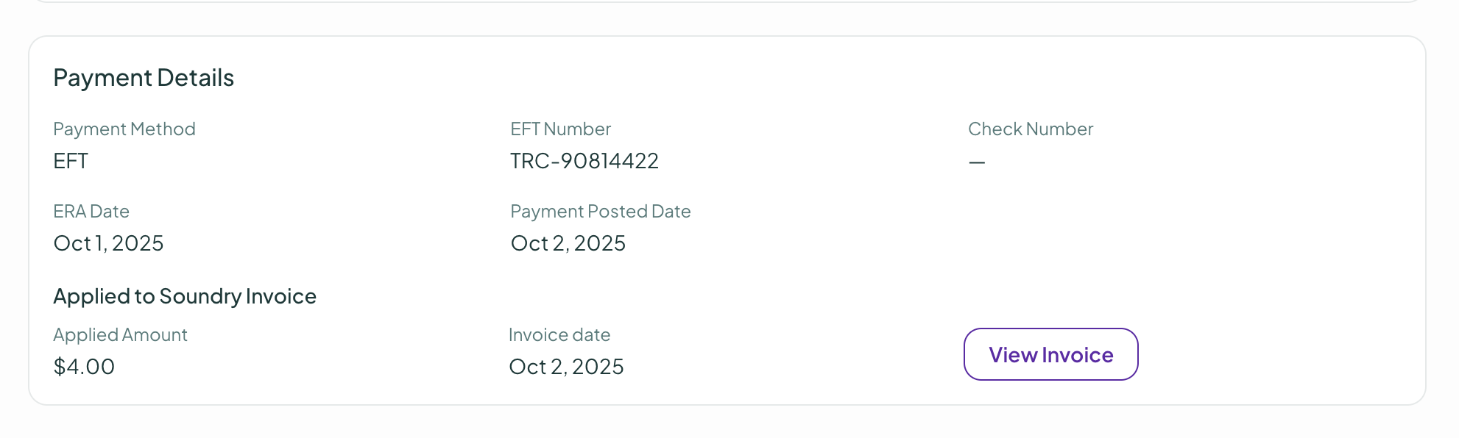Click the EFT payment method value
Viewport: 1459px width, 438px height.
70,160
